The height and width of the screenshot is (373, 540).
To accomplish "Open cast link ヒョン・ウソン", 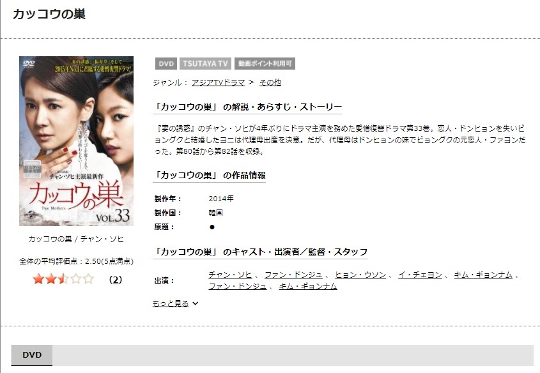I will [360, 275].
